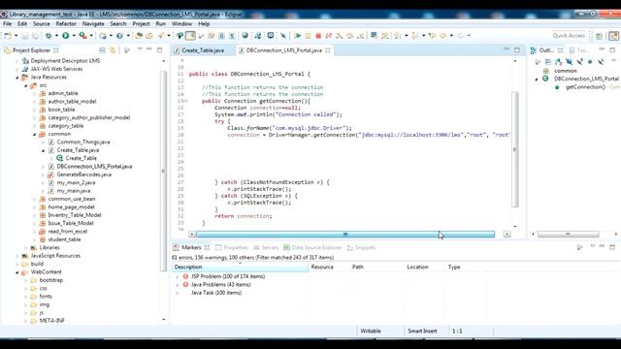Click the Type column header
This screenshot has height=349, width=621.
[454, 268]
